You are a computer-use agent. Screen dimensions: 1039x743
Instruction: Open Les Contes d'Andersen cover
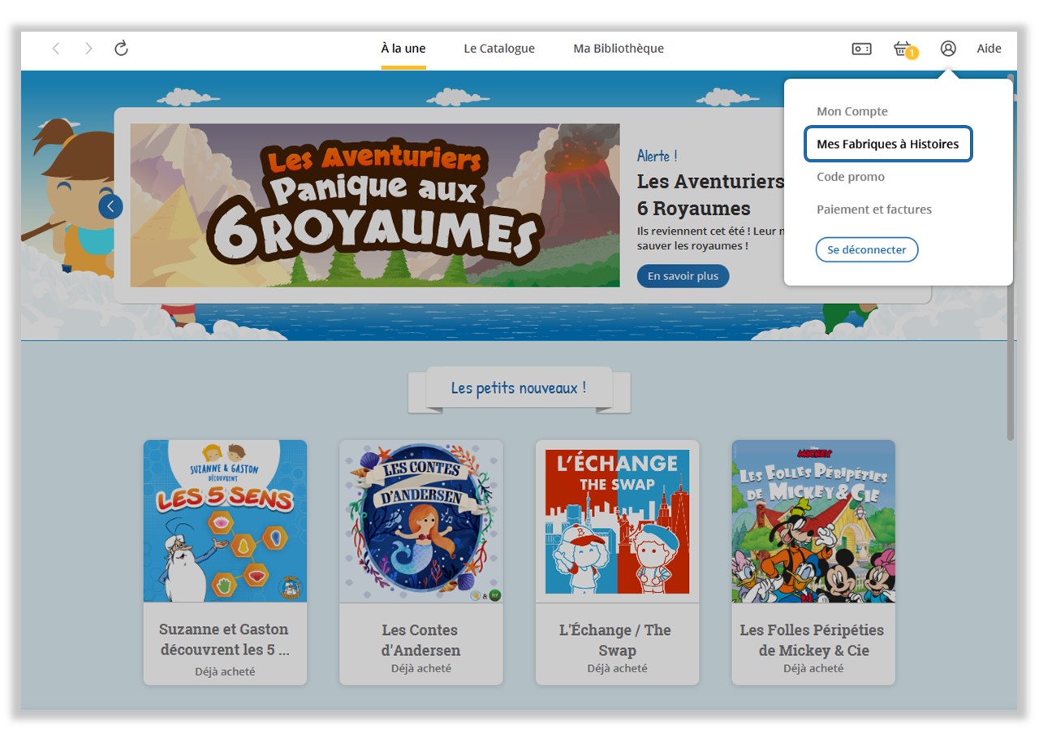[421, 521]
